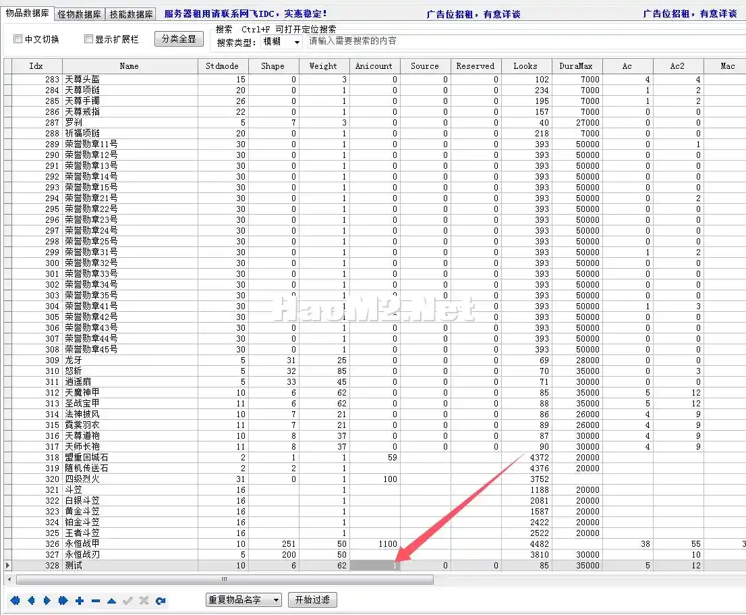Select 盟重回城石 name cell

pos(130,458)
